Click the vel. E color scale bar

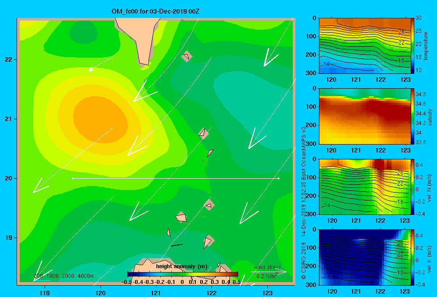(x=413, y=257)
